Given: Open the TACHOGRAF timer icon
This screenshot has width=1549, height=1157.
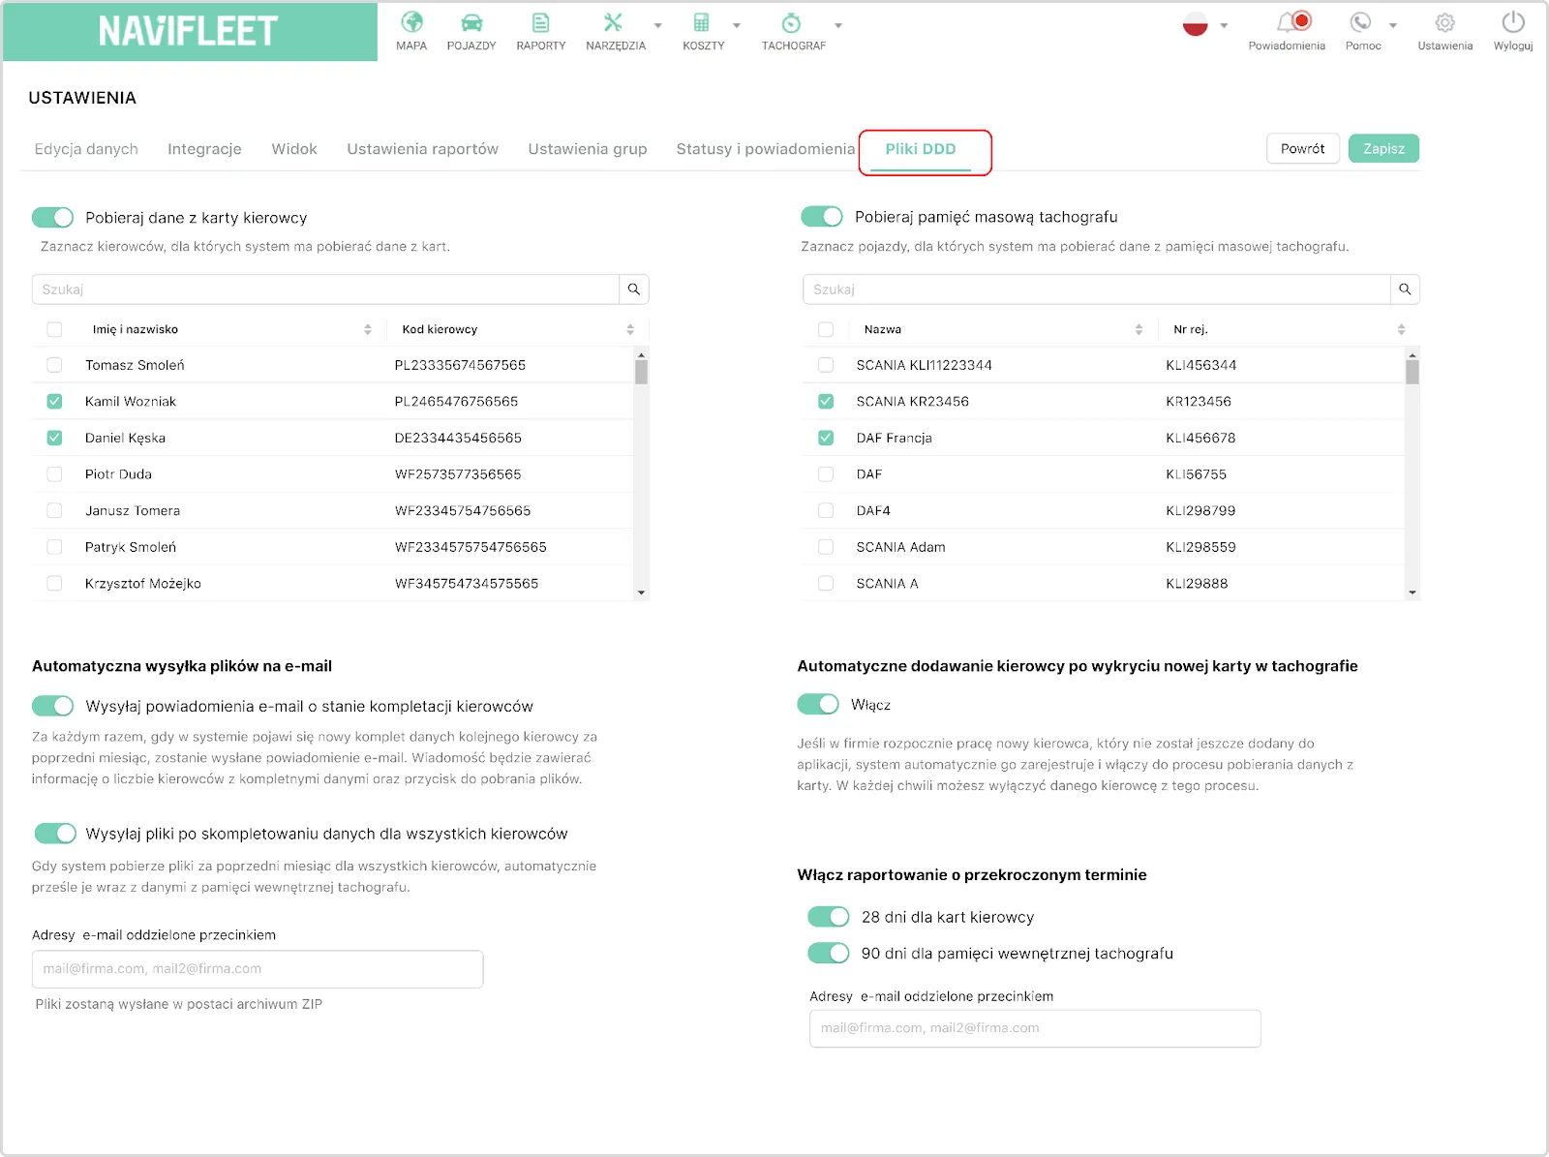Looking at the screenshot, I should (791, 22).
